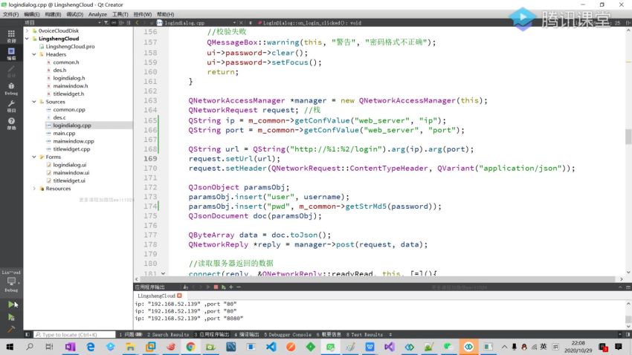Toggle fold marker at line 181
This screenshot has height=355, width=632.
[x=163, y=273]
